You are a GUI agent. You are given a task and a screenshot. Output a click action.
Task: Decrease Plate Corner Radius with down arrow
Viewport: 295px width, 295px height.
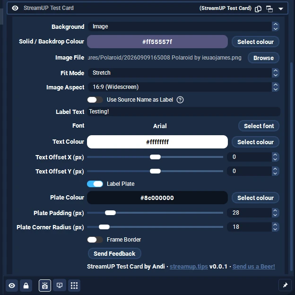tap(275, 229)
